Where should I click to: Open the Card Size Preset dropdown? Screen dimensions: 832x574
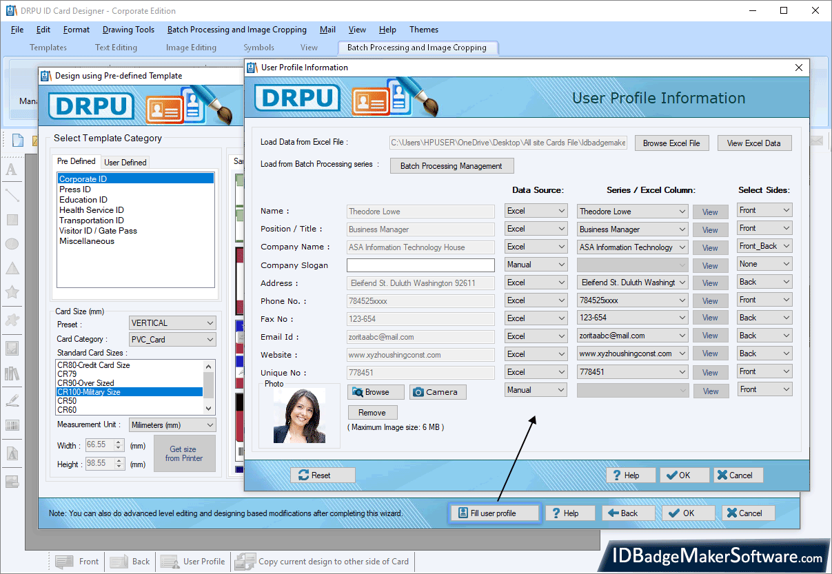pyautogui.click(x=172, y=322)
